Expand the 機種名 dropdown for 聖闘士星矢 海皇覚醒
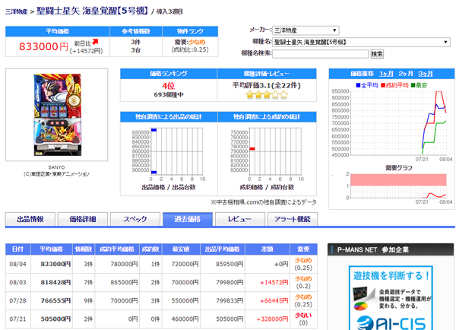This screenshot has width=456, height=330. pyautogui.click(x=361, y=42)
